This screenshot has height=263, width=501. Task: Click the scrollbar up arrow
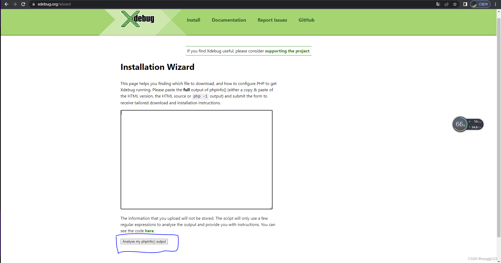(499, 11)
